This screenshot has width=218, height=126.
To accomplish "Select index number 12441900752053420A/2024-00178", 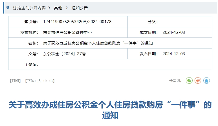I will tap(77, 22).
